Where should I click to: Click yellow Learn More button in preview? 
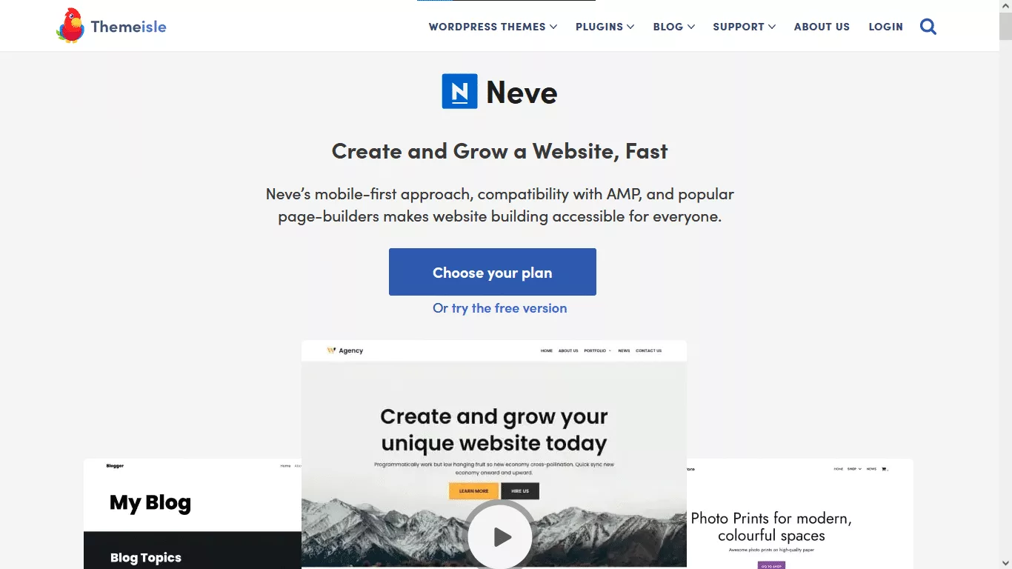[473, 490]
